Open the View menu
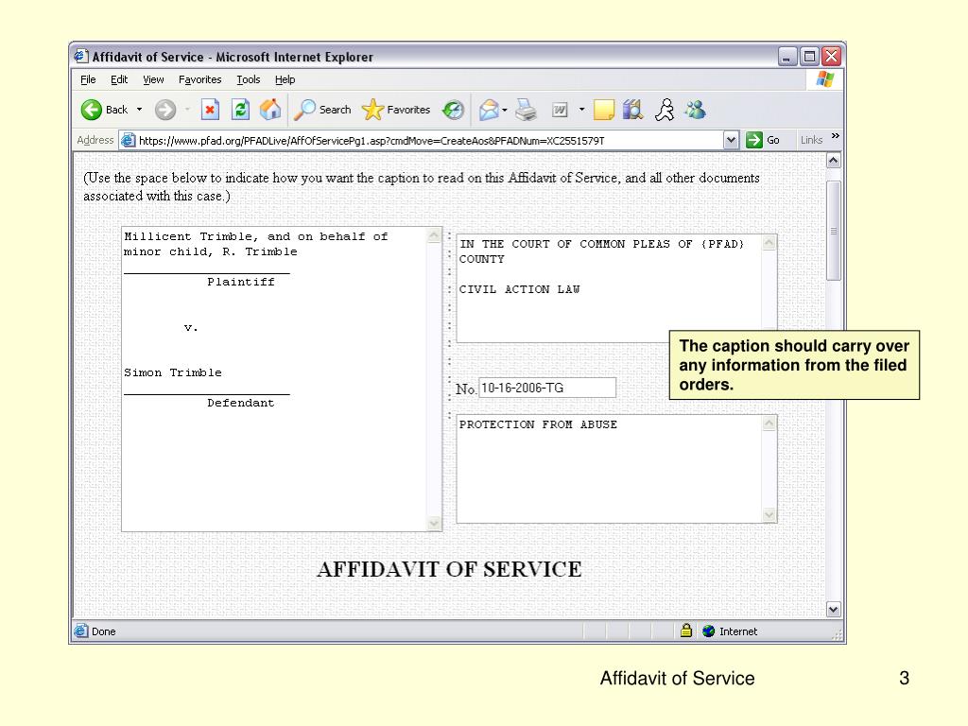 pos(153,79)
